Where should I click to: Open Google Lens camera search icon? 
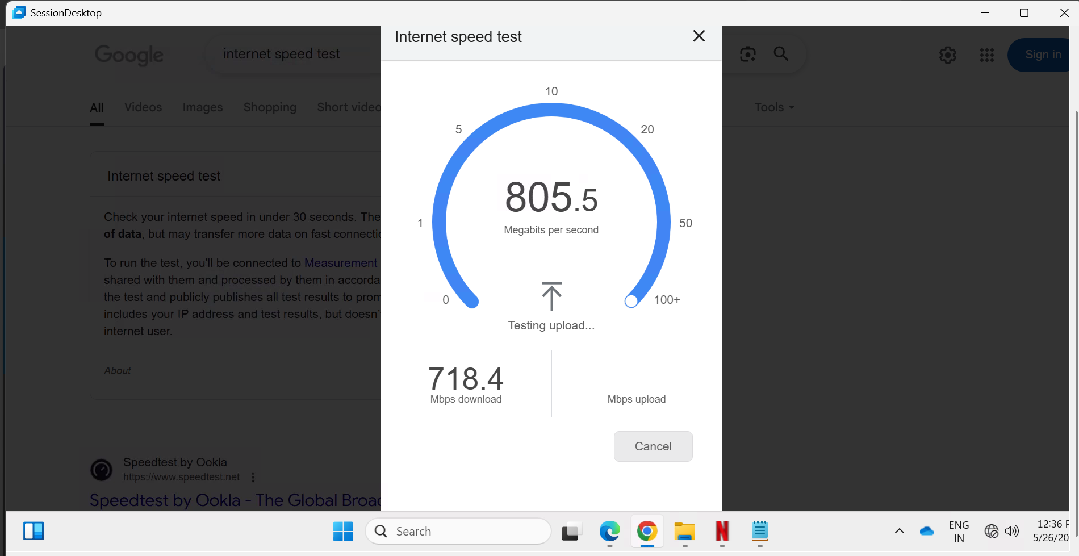pos(747,55)
